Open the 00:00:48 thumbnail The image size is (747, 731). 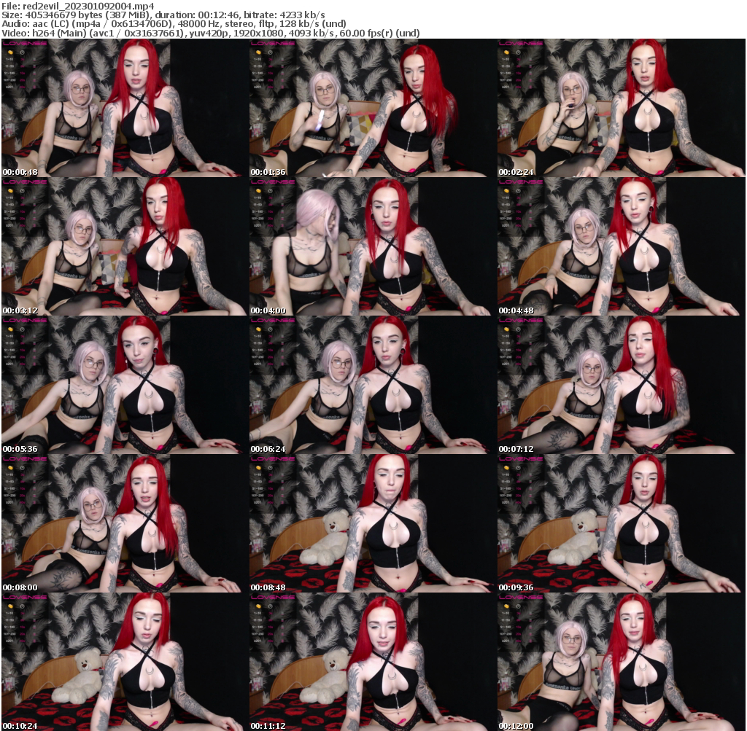click(124, 109)
